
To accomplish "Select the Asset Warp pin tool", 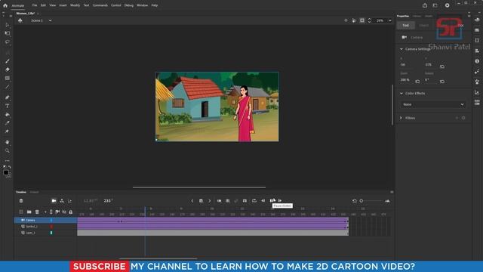I will (x=7, y=131).
